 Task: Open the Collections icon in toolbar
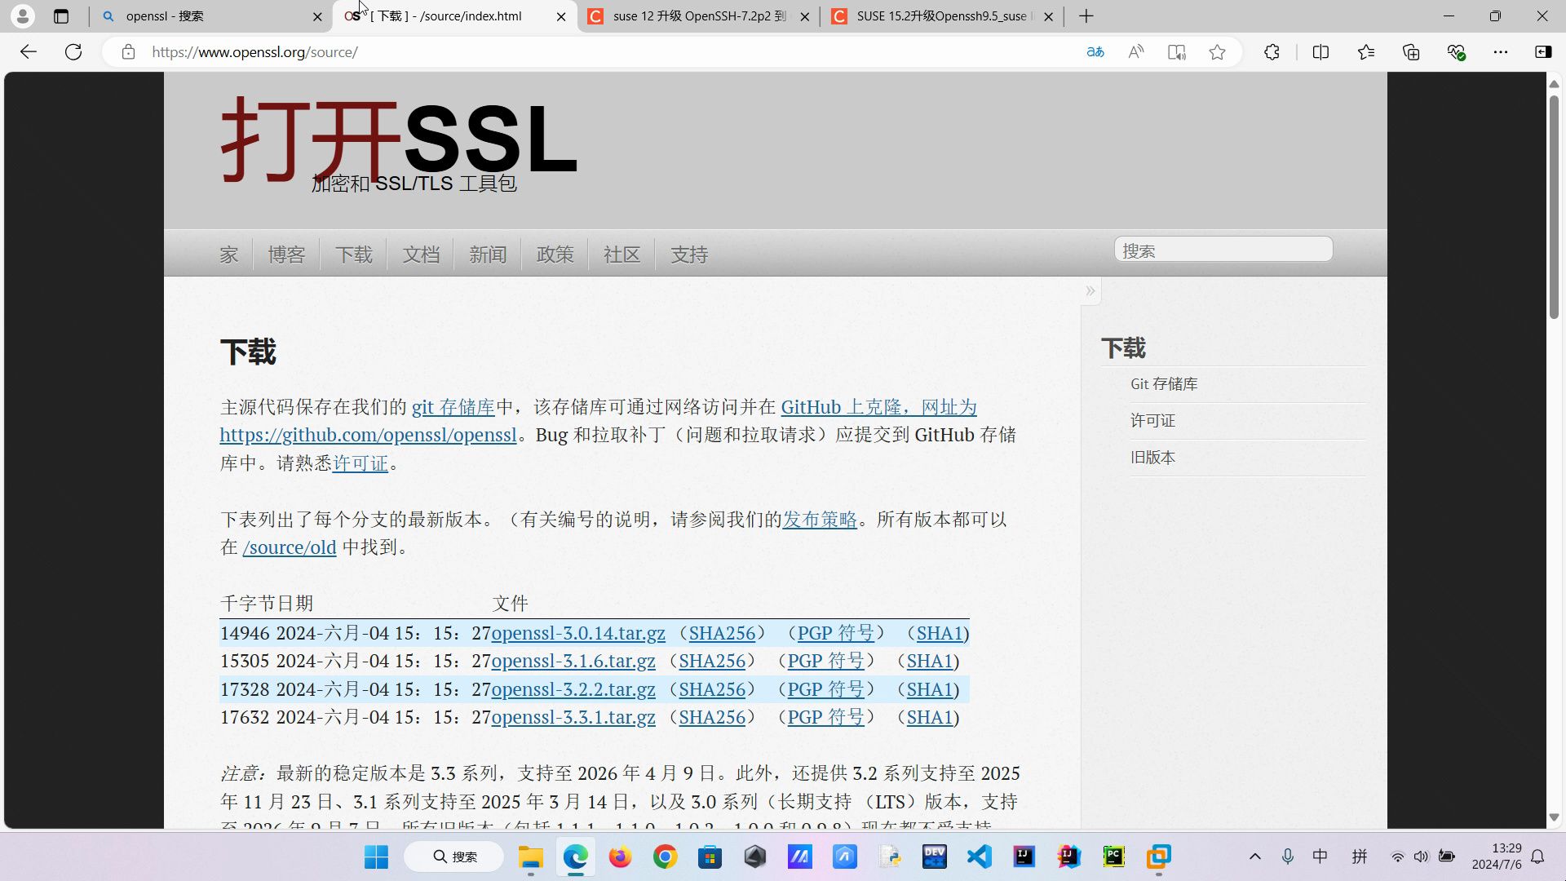1411,52
